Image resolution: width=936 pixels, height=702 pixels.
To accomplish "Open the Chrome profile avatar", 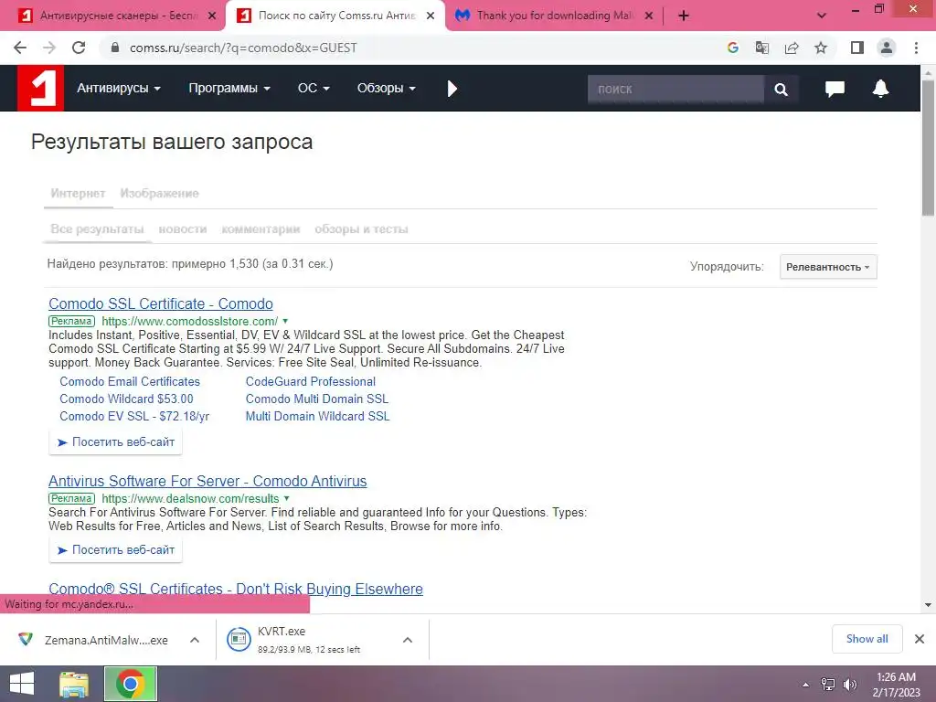I will pyautogui.click(x=887, y=48).
